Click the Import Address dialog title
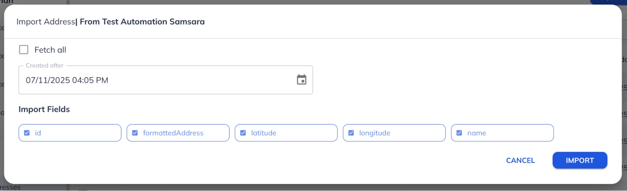This screenshot has height=191, width=627. click(110, 22)
